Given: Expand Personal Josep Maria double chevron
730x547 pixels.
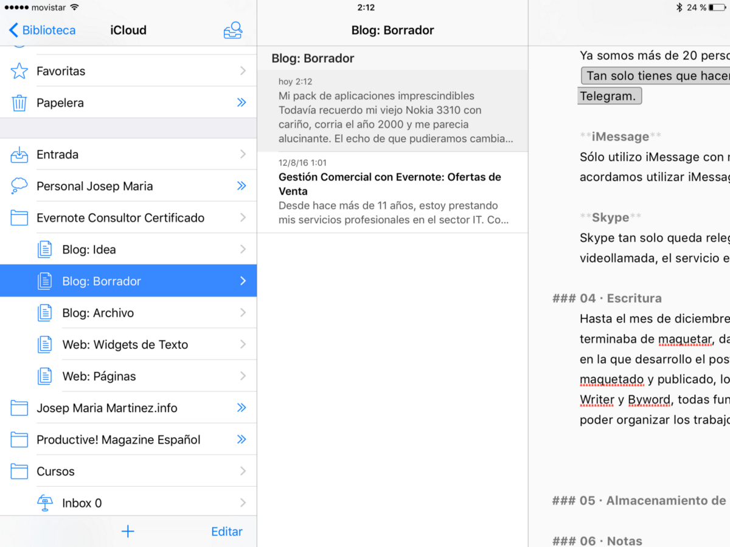Looking at the screenshot, I should (x=242, y=186).
